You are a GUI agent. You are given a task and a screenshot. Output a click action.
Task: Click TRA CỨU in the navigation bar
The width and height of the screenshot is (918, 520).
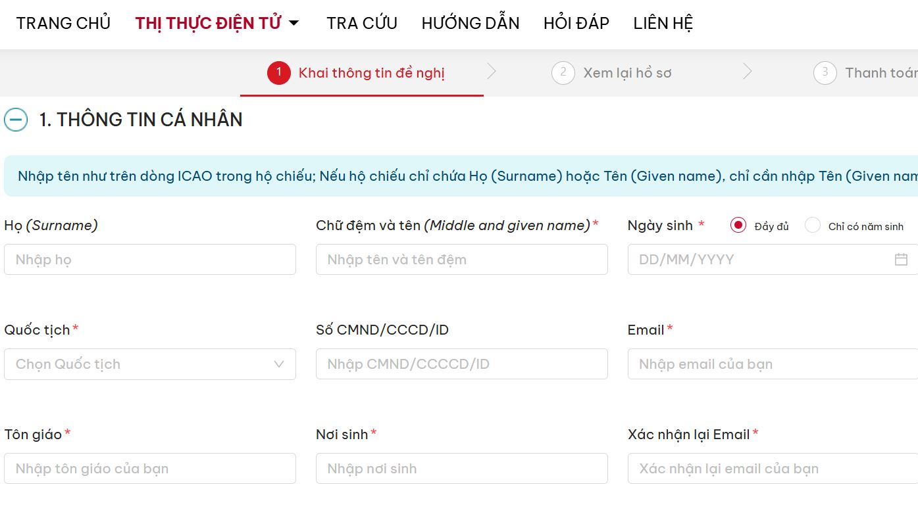361,22
